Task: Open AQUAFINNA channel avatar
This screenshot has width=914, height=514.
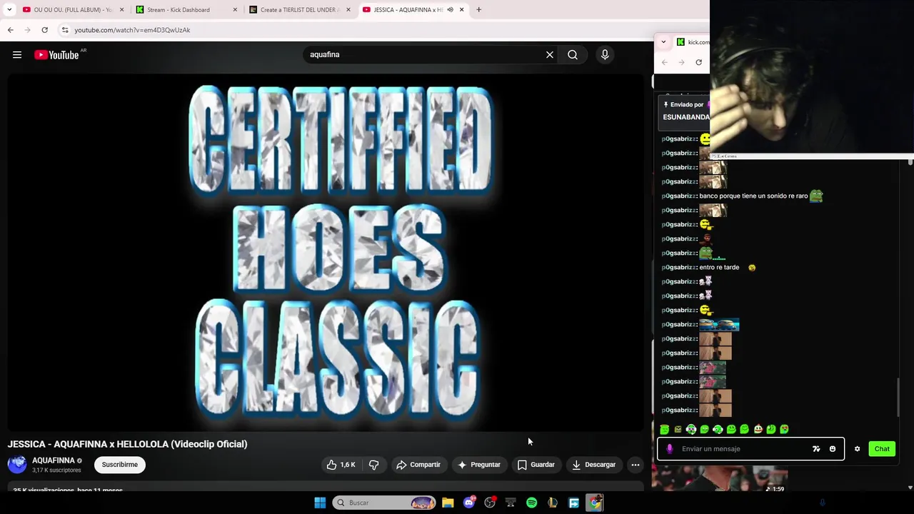Action: click(17, 465)
